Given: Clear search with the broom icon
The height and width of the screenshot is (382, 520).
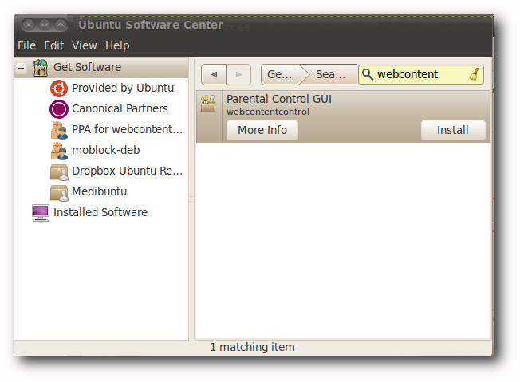Looking at the screenshot, I should point(475,74).
